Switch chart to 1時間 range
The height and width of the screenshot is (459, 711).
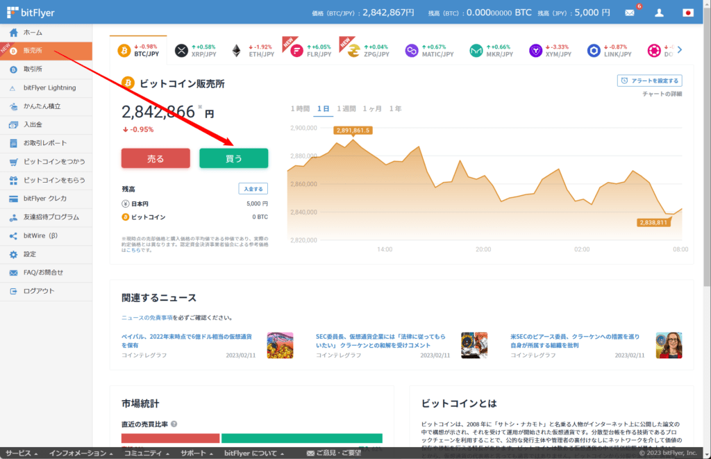[300, 109]
